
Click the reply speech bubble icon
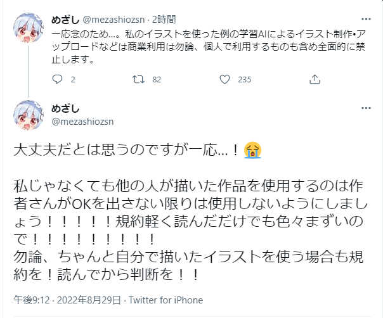coord(56,79)
